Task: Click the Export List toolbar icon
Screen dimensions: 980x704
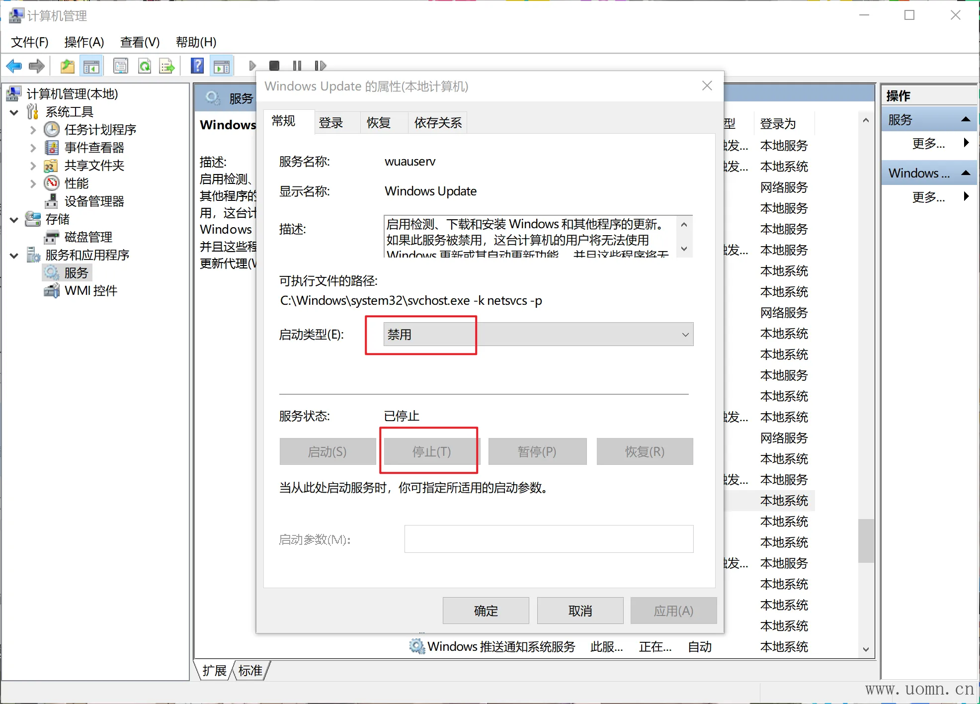Action: 167,66
